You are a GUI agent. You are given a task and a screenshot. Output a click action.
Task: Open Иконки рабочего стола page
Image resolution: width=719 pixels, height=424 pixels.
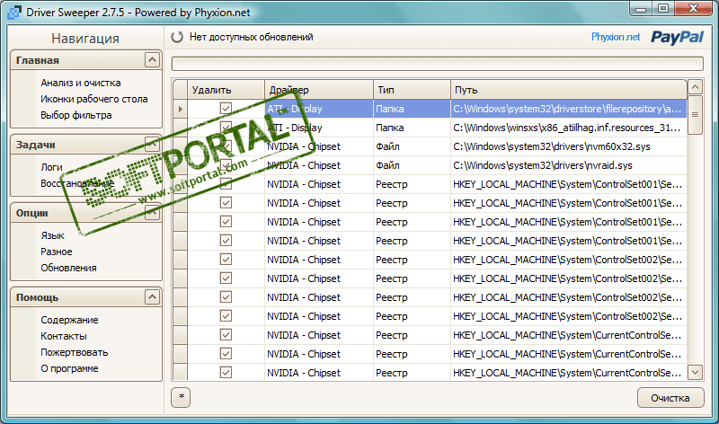94,99
